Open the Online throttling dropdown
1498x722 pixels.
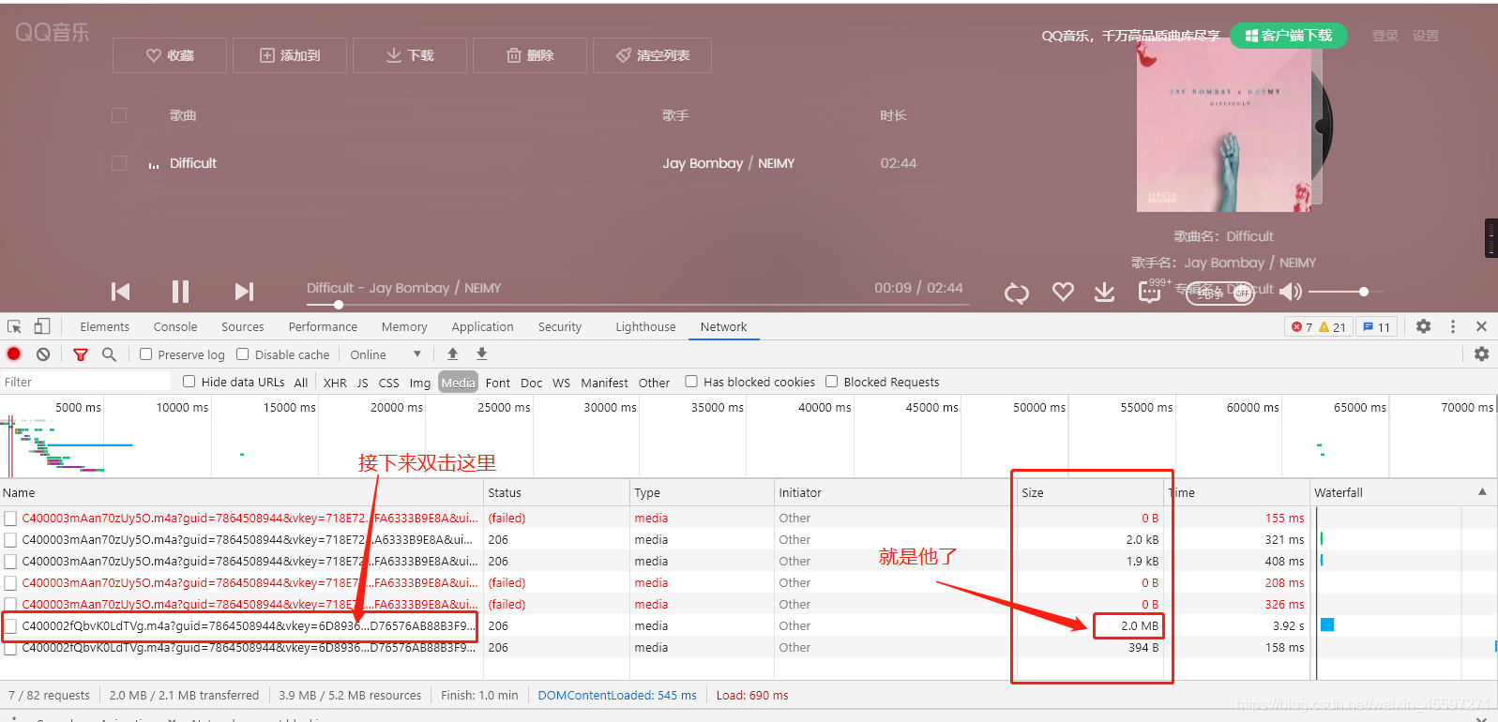coord(386,354)
